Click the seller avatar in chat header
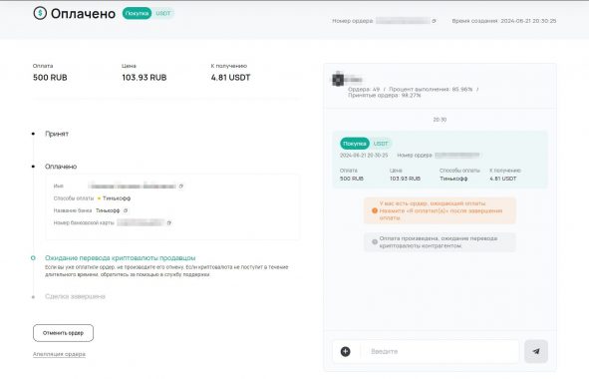Screen dimensions: 589x379 pyautogui.click(x=338, y=80)
